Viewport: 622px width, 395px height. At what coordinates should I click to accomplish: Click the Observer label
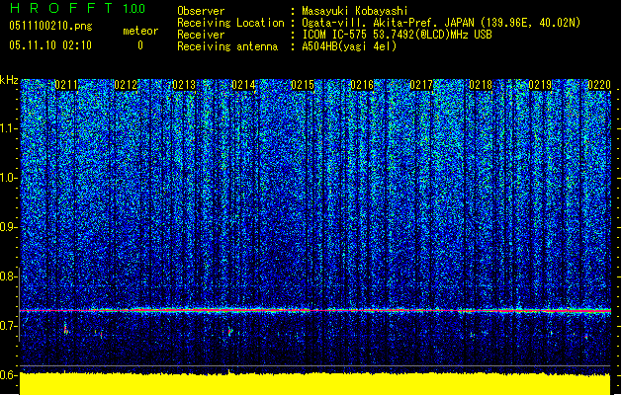pyautogui.click(x=201, y=11)
